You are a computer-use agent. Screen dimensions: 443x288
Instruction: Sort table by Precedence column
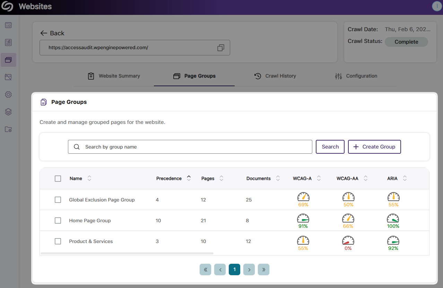click(x=189, y=178)
